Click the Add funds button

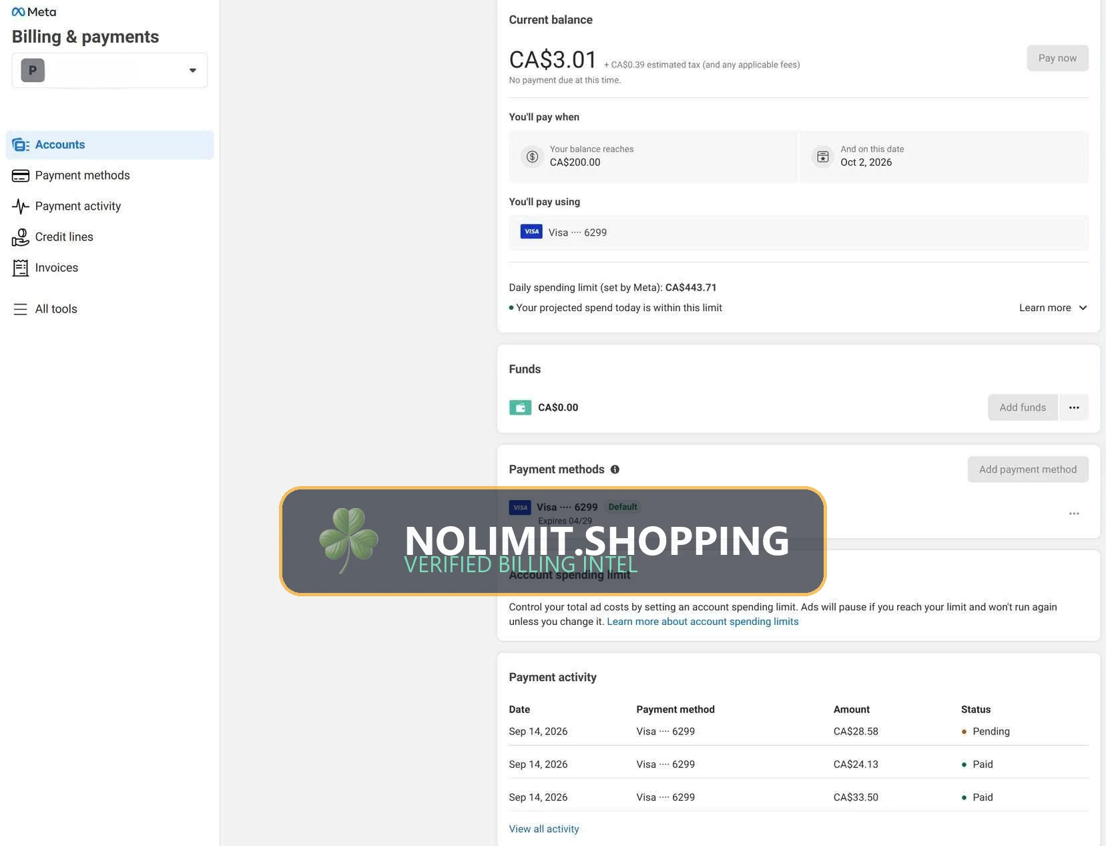[1023, 407]
